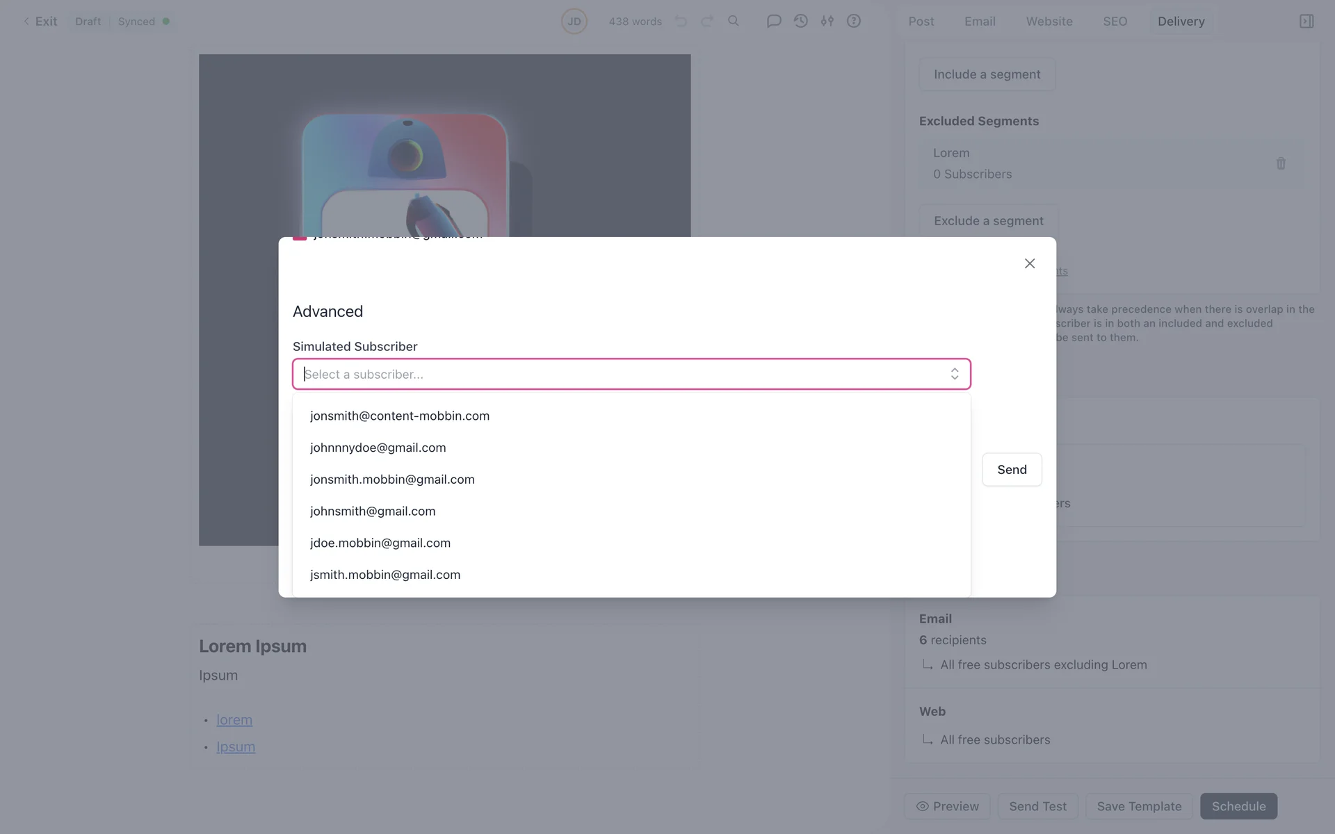The height and width of the screenshot is (834, 1335).
Task: Click the redo arrow icon
Action: pos(707,22)
